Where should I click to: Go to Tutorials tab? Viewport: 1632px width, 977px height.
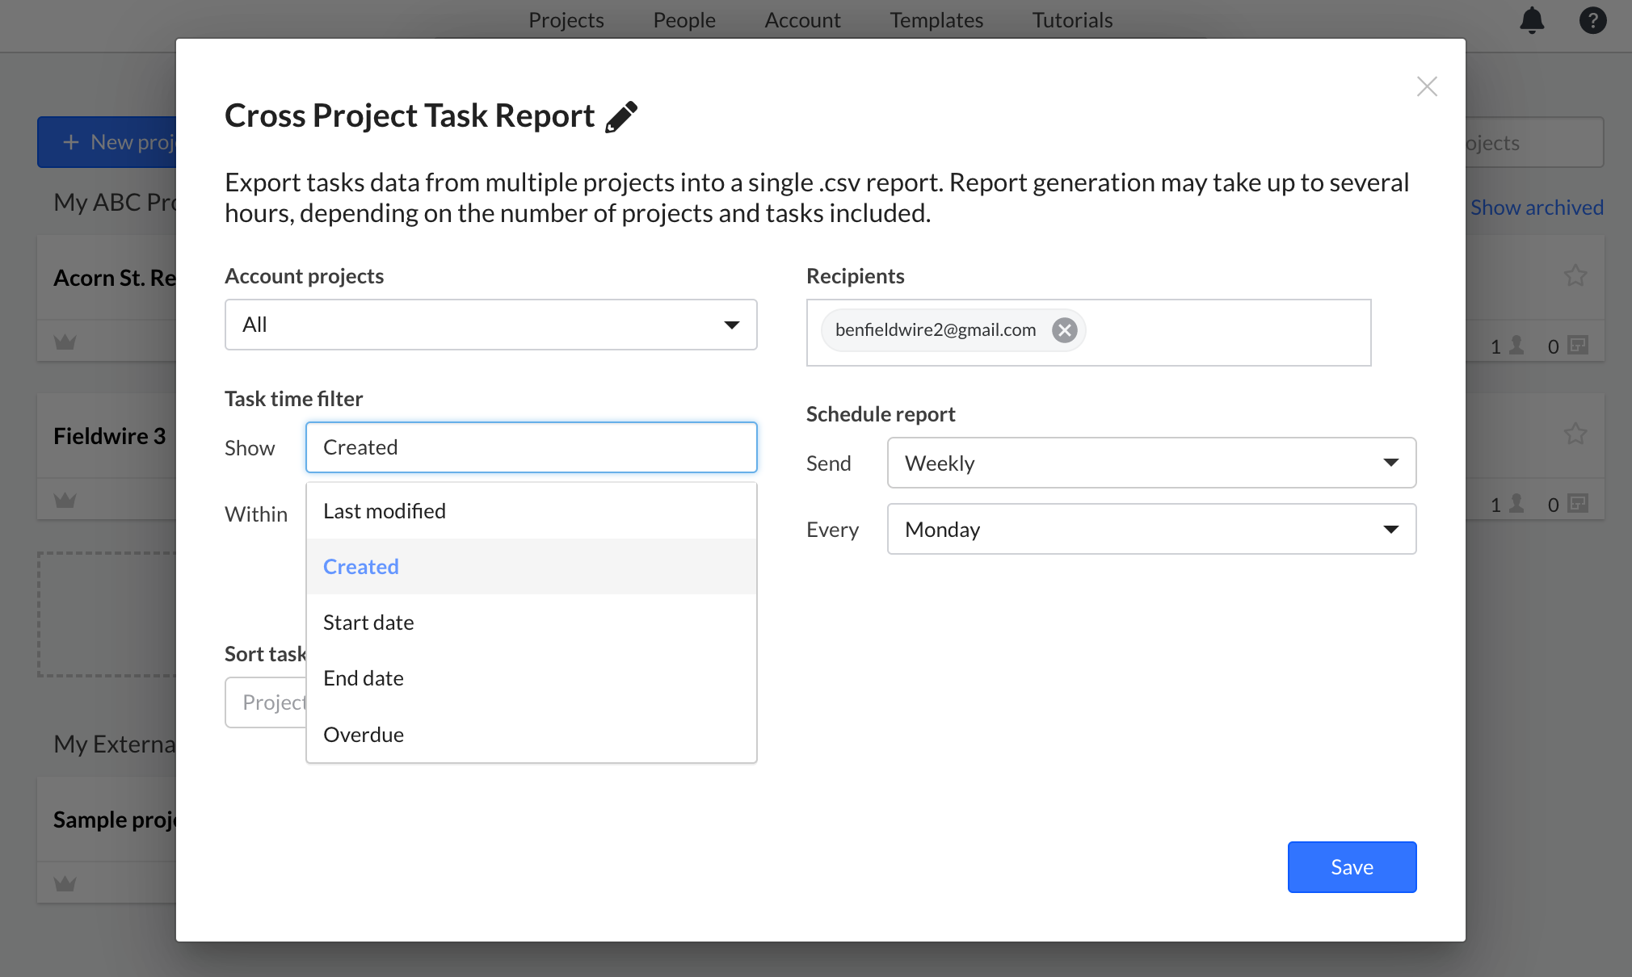click(x=1072, y=20)
